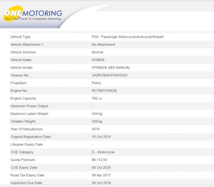The width and height of the screenshot is (214, 187).
Task: Select the 'Vehicle Model:' label
Action: (x=22, y=67)
